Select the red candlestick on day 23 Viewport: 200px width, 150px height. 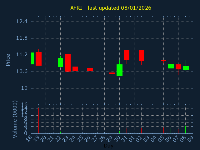click(x=68, y=63)
